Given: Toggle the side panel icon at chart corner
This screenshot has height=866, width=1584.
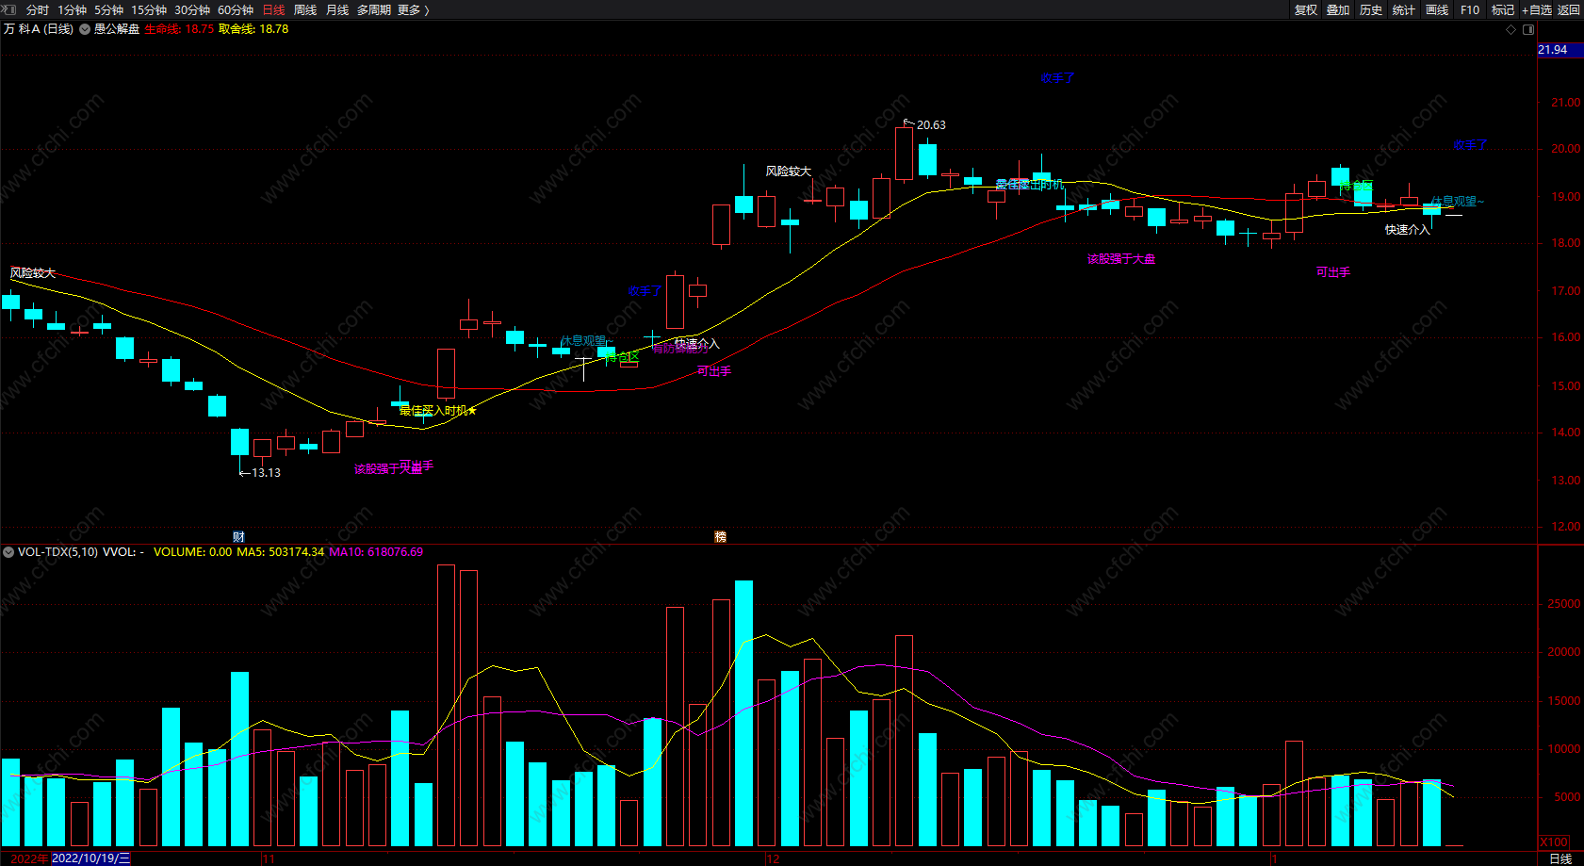Looking at the screenshot, I should (x=1528, y=29).
